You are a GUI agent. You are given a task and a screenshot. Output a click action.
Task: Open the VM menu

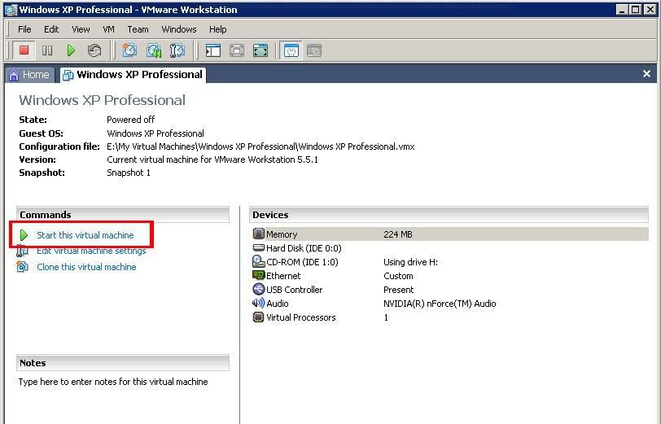coord(108,29)
